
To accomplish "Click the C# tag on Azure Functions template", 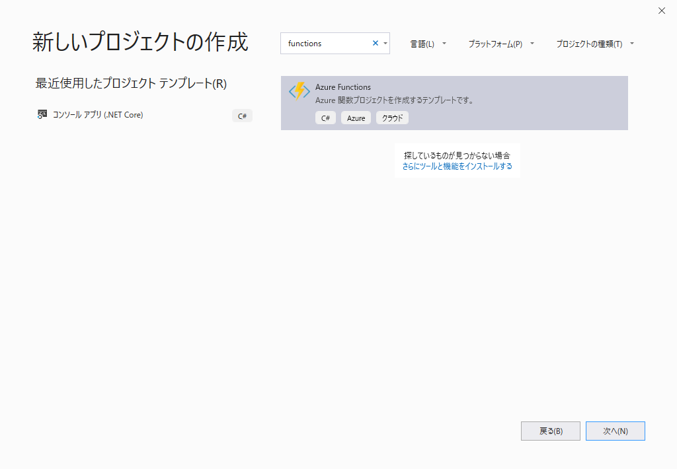I will click(325, 118).
